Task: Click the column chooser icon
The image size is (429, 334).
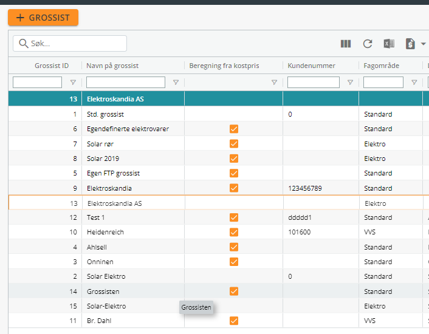Action: pos(346,44)
